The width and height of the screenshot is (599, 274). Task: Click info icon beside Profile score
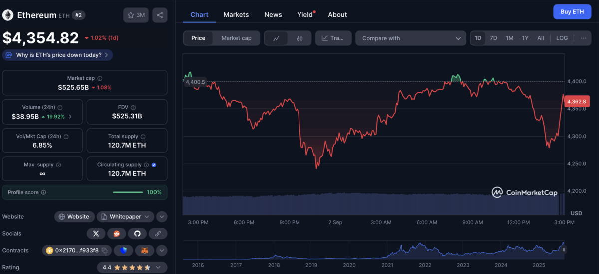coord(43,192)
